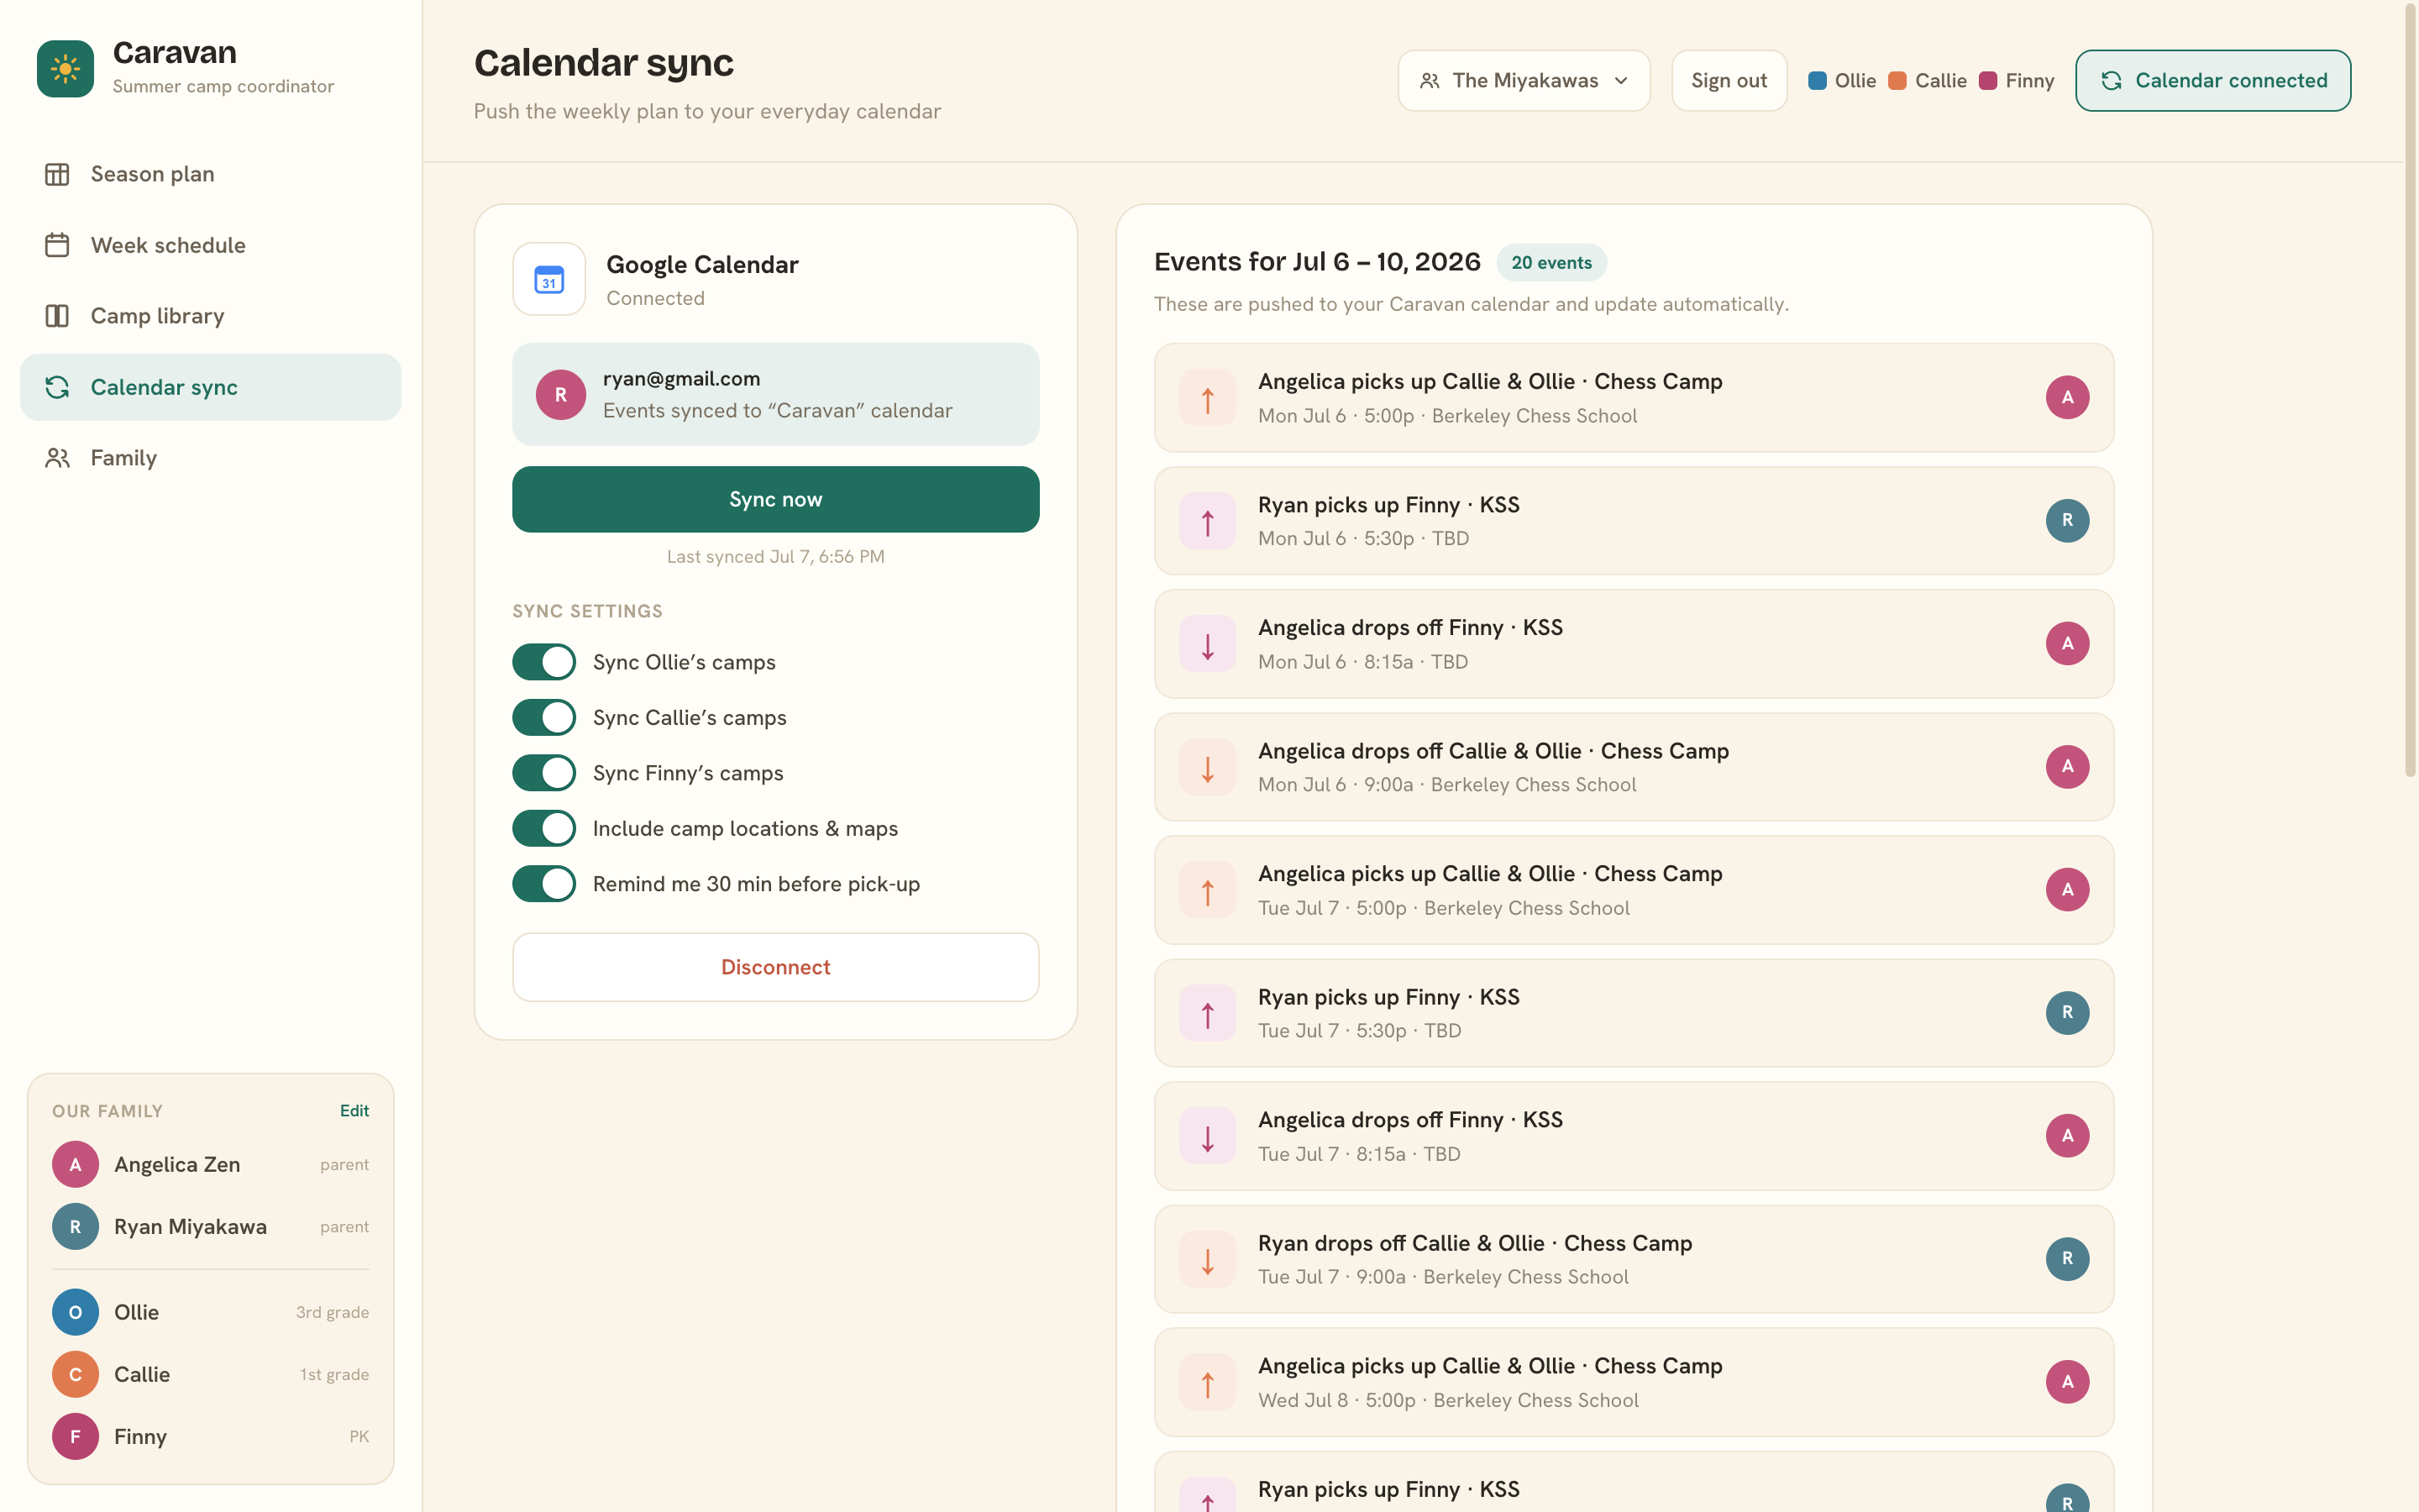The image size is (2419, 1512).
Task: Click down-arrow icon on Mon Jul 6 8:15a event
Action: click(1208, 644)
